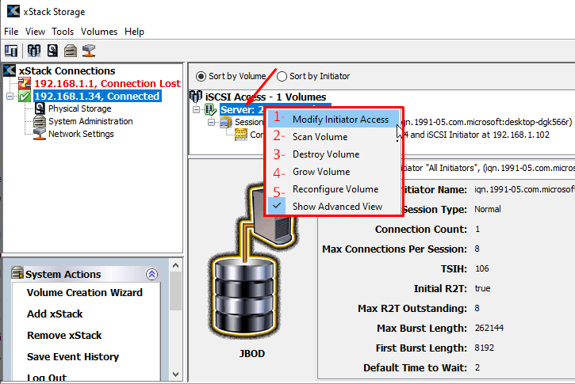
Task: Click the physical storage hard drive toolbar icon
Action: tap(52, 51)
